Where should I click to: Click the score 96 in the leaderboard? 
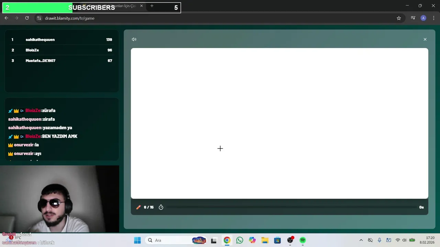110,50
